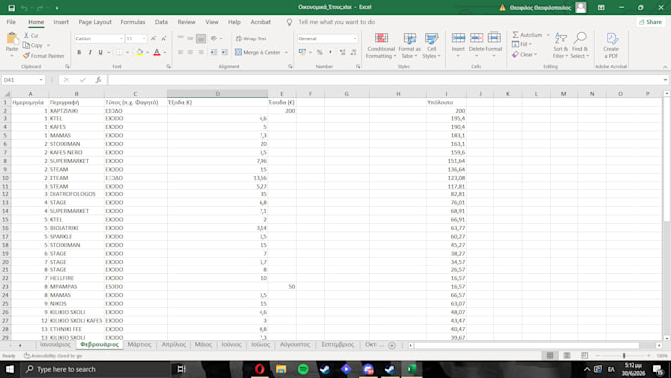Viewport: 671px width, 378px height.
Task: Click the Format Painter brush icon
Action: point(26,56)
